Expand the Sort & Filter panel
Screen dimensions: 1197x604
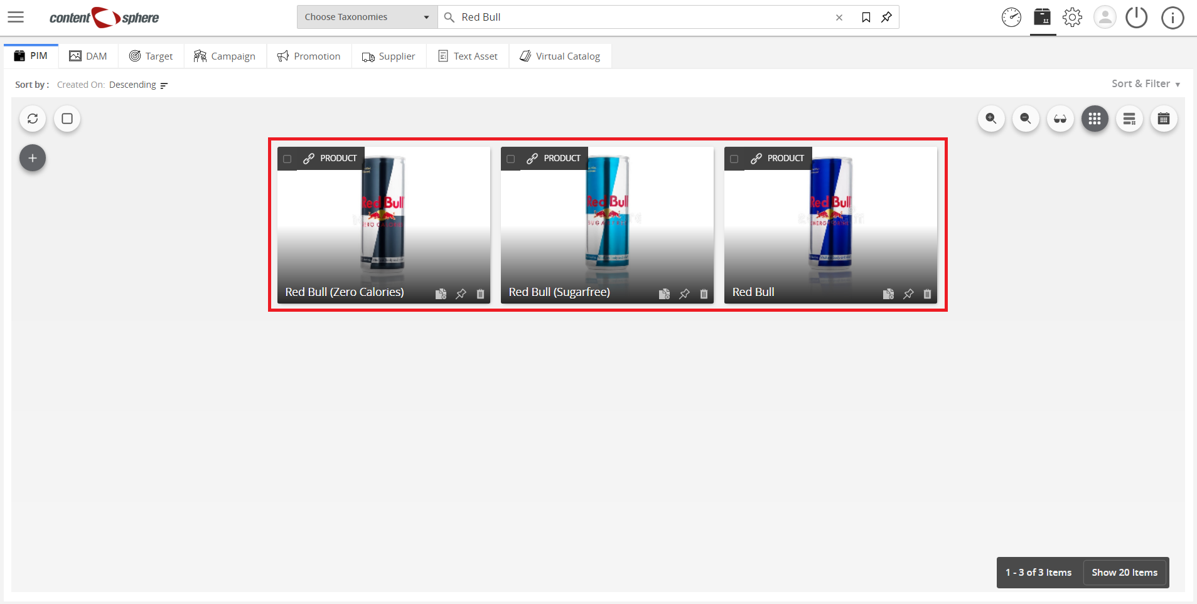point(1146,83)
